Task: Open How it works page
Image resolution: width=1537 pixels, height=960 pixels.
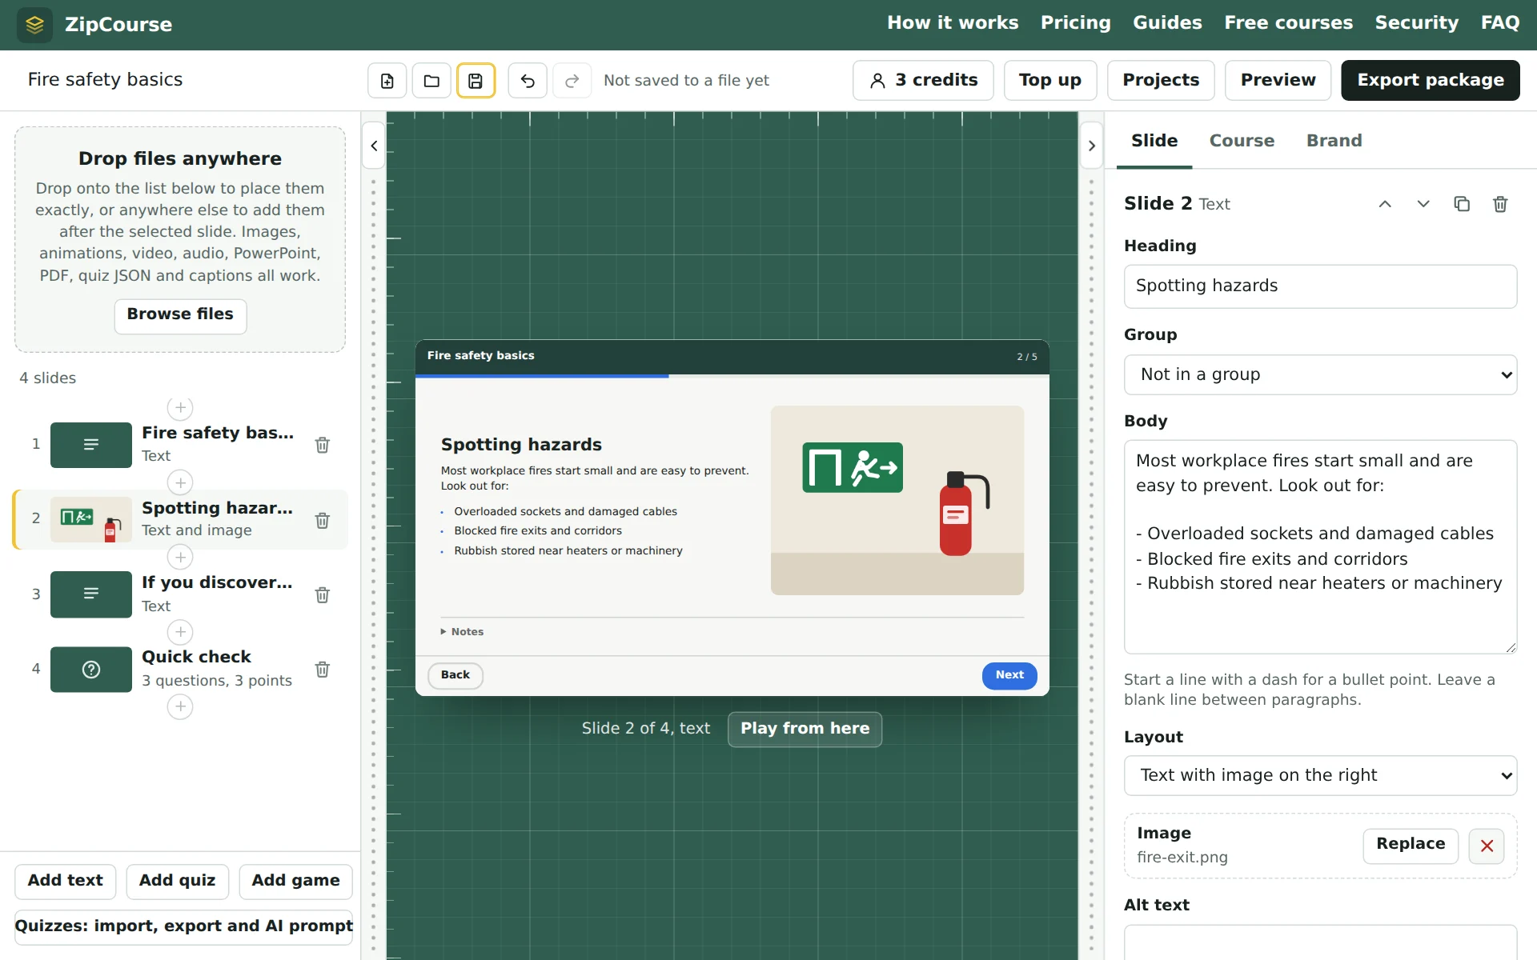Action: [953, 23]
